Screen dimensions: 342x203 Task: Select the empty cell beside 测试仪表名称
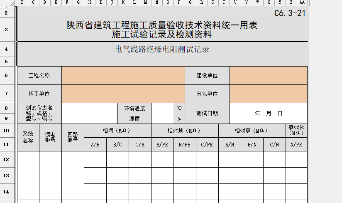coord(89,113)
